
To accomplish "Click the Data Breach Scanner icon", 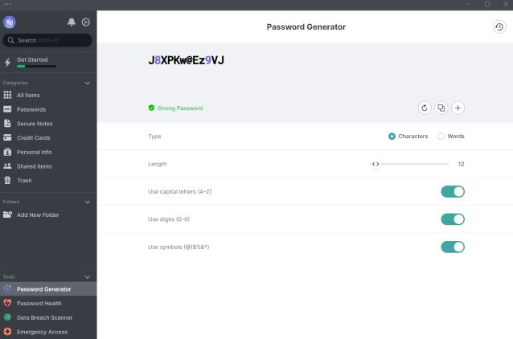I will point(7,317).
